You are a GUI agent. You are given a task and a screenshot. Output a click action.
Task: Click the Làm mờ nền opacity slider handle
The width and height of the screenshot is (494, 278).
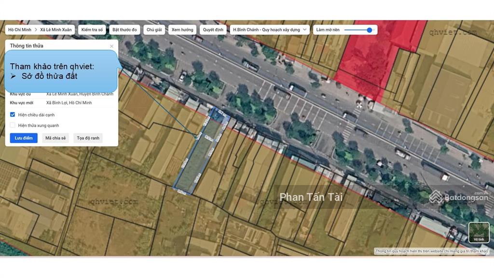pyautogui.click(x=370, y=30)
